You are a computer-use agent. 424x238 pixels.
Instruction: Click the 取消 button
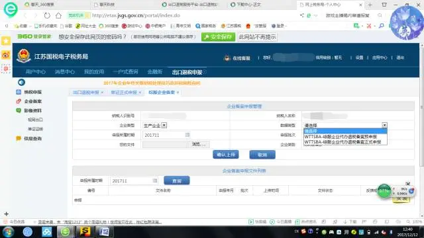coord(262,155)
